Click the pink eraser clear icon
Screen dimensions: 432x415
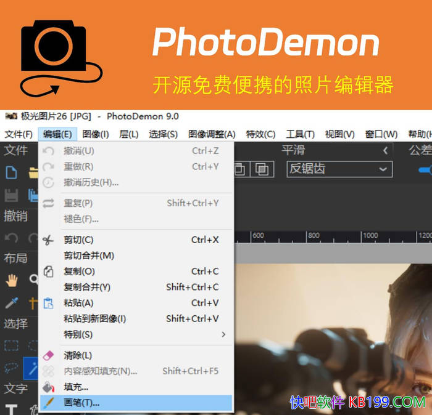pyautogui.click(x=48, y=356)
